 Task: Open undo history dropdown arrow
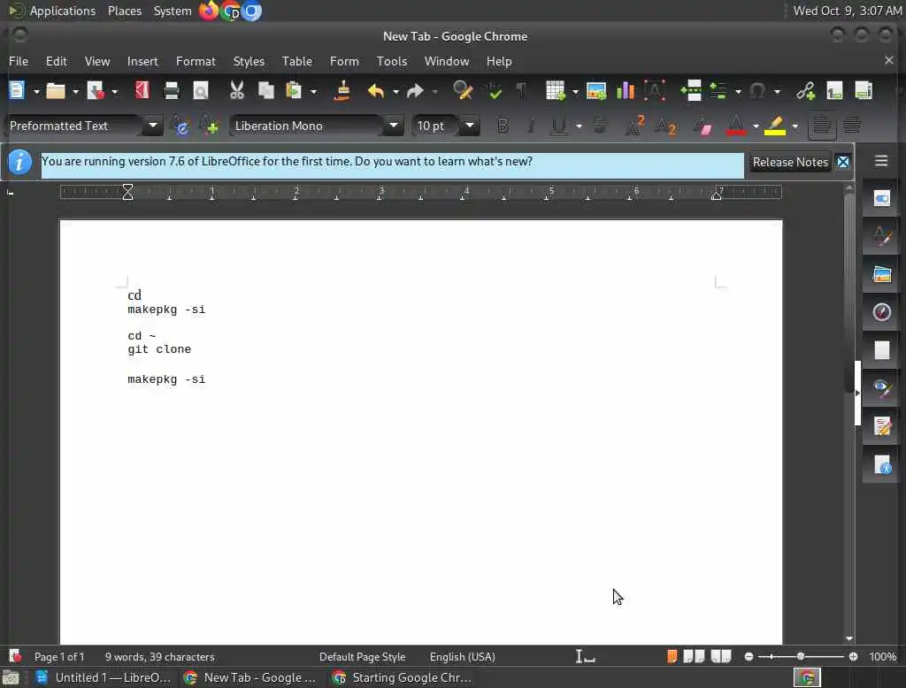click(395, 91)
